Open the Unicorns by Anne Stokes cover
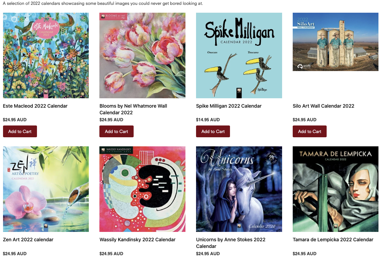This screenshot has width=383, height=257. coord(239,189)
